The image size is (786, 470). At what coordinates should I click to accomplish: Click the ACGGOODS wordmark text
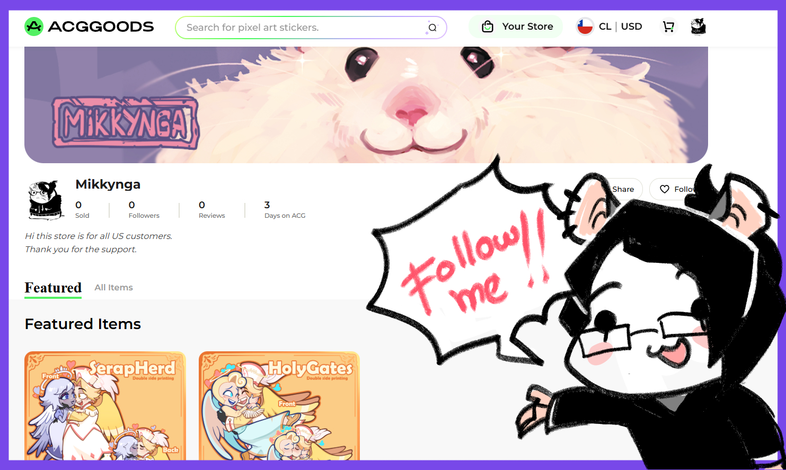pyautogui.click(x=101, y=26)
